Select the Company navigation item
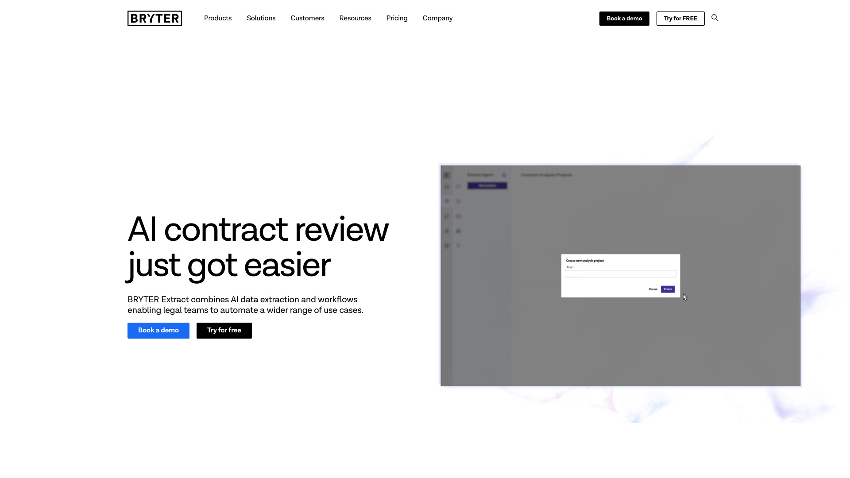Viewport: 850px width, 478px height. 437,18
